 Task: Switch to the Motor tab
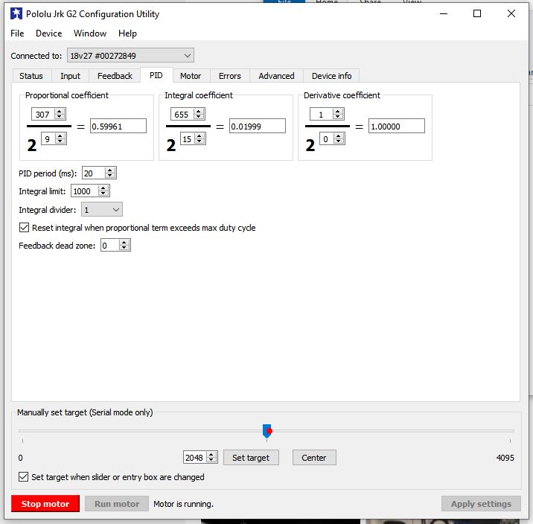coord(191,76)
